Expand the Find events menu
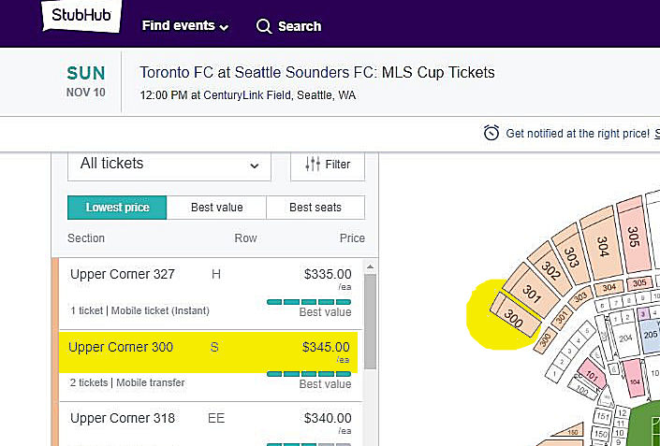This screenshot has height=446, width=660. (x=185, y=25)
